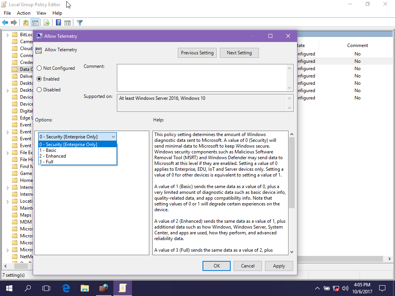Select the Disabled radio button
The width and height of the screenshot is (395, 296).
pos(39,90)
